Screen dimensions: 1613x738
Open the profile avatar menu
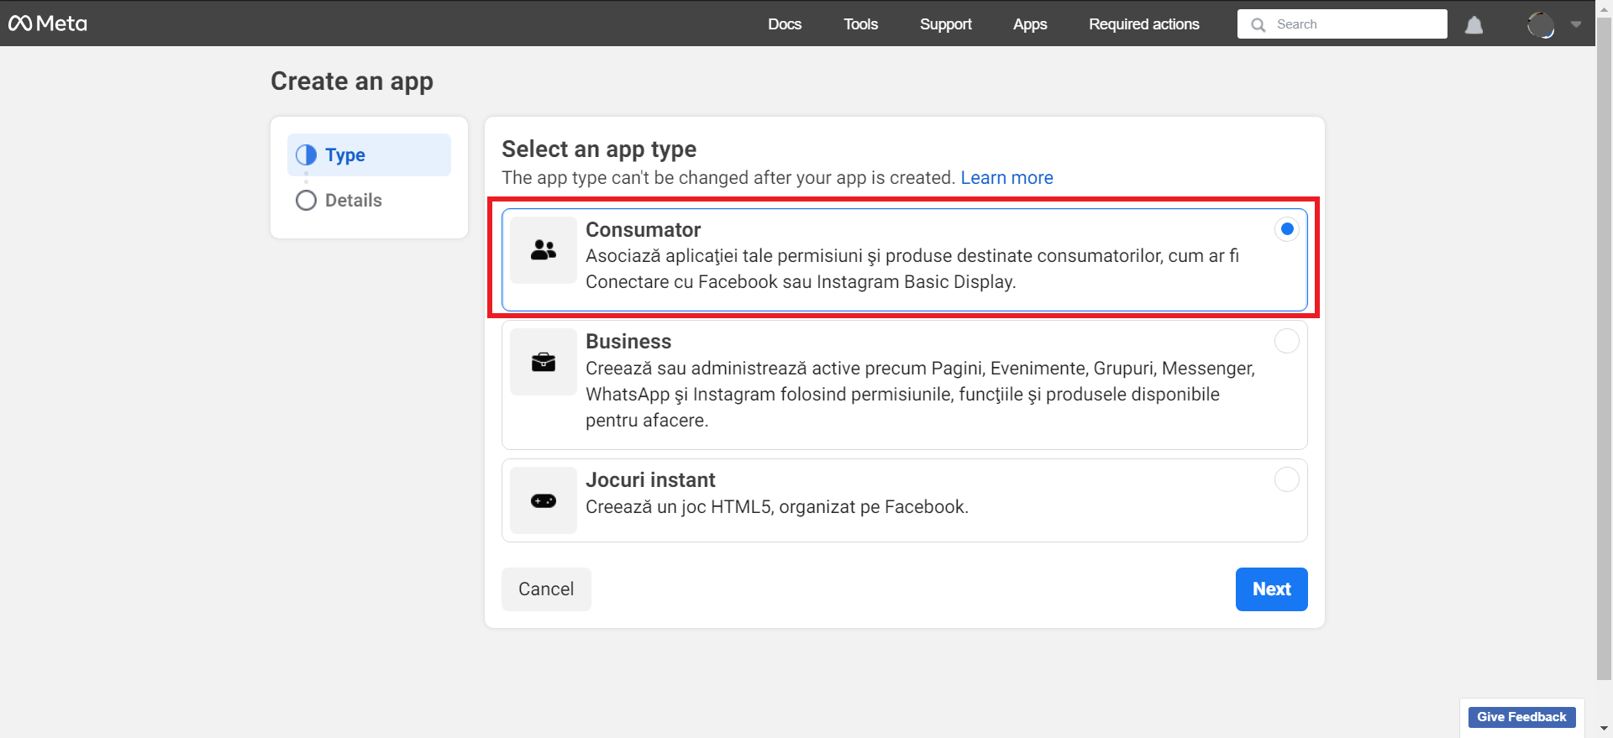click(1541, 25)
